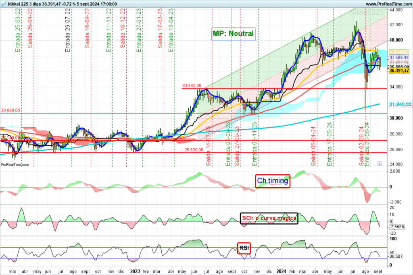413x275 pixels.
Task: Select the 'Salida 14-07-23' marker label
Action: [x=209, y=146]
